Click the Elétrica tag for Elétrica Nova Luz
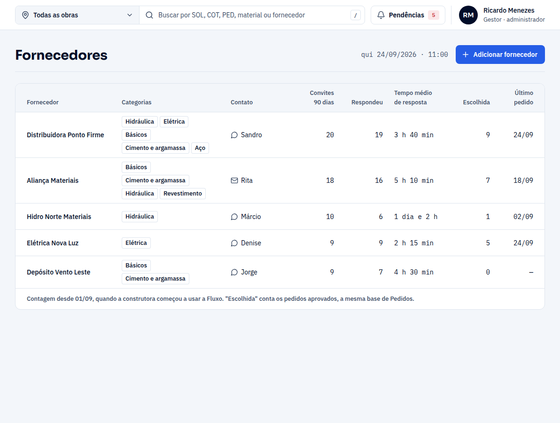 click(x=136, y=243)
